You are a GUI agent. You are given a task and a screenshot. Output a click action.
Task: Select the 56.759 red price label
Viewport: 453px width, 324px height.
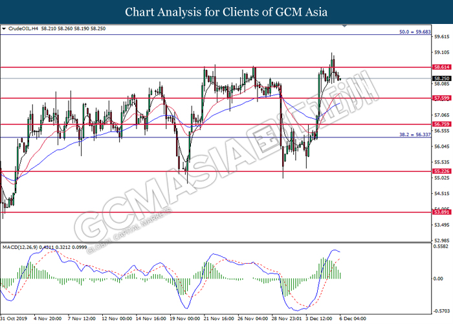442,124
